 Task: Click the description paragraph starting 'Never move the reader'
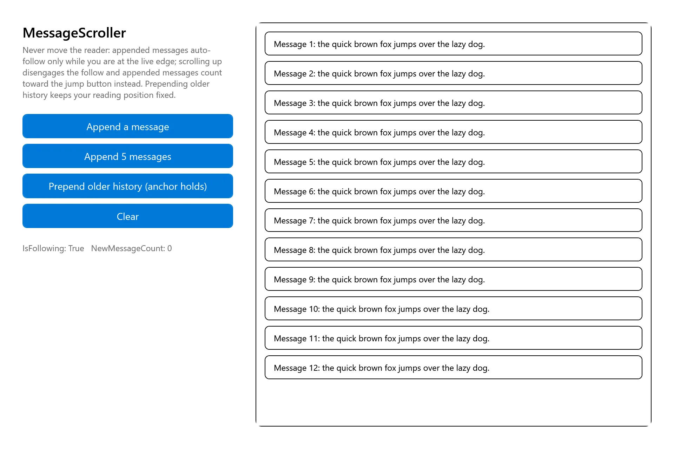coord(122,73)
